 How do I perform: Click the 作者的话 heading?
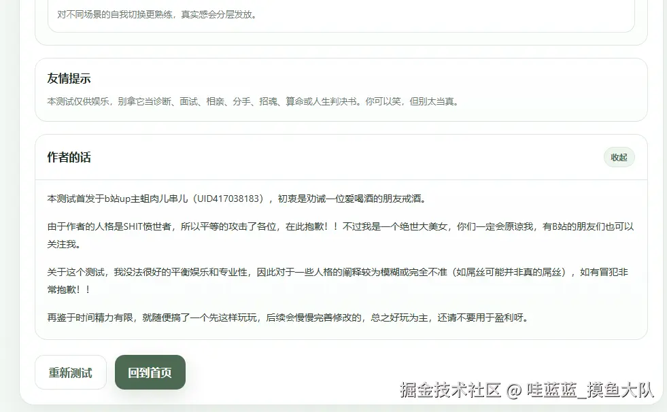point(69,157)
